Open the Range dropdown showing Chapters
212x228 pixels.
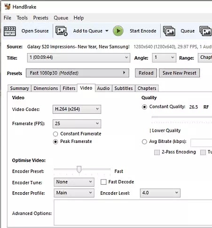205,58
